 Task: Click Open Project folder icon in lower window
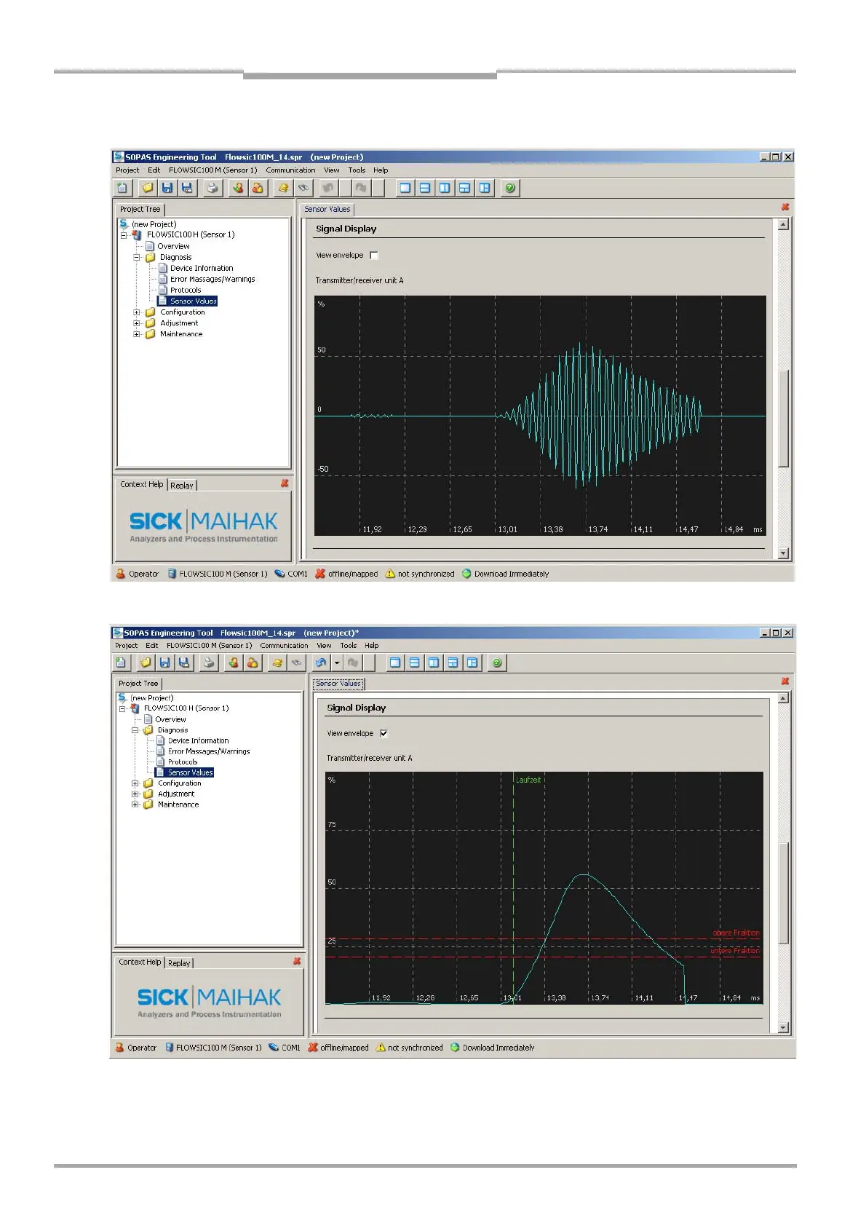[x=146, y=663]
